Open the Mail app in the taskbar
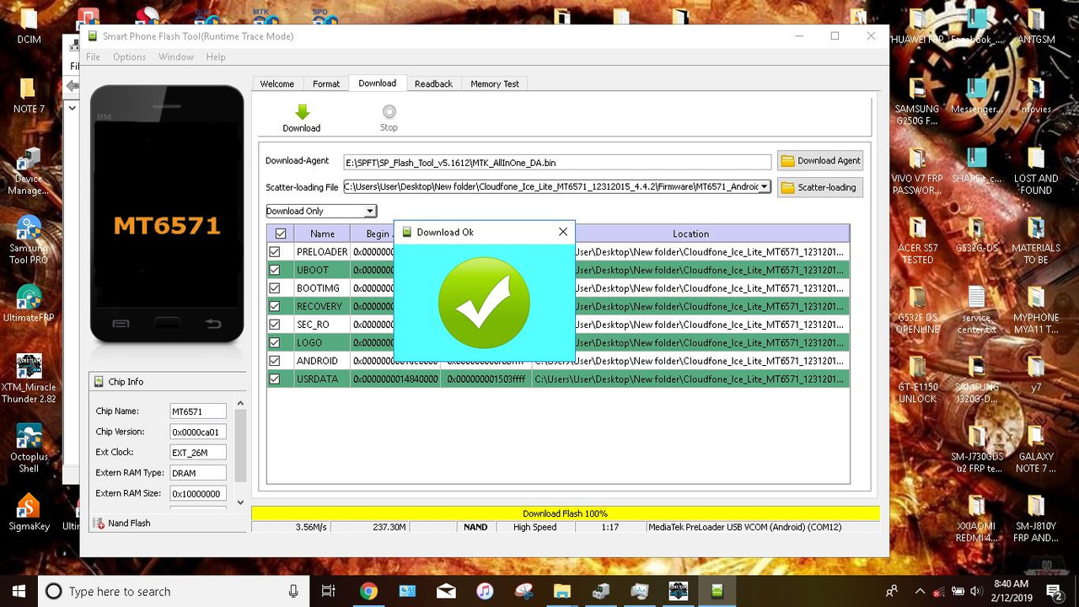Screen dimensions: 1079x607 [x=446, y=591]
